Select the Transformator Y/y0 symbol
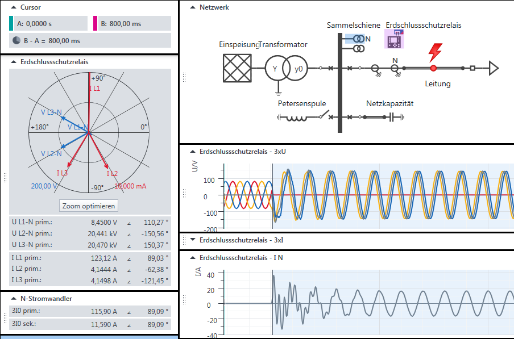 coord(286,68)
